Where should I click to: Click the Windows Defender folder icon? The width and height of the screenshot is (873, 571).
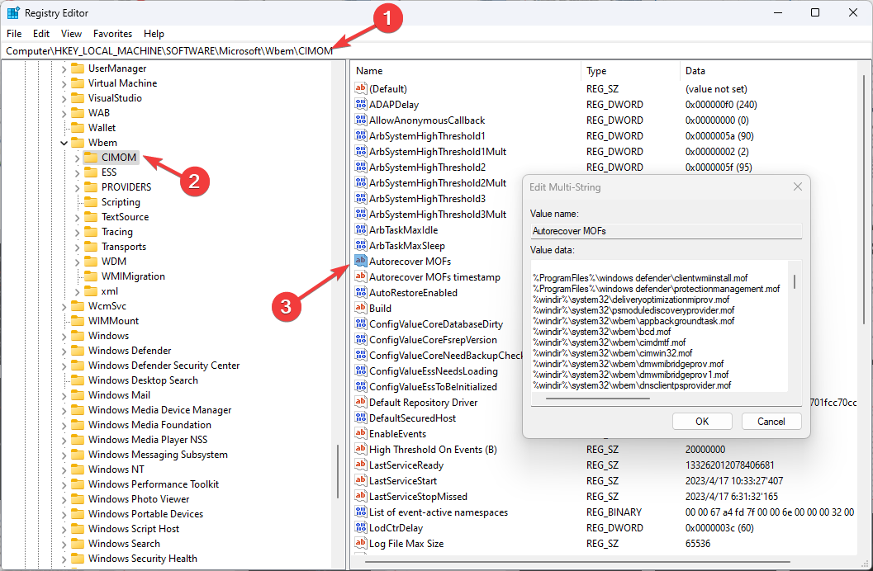(x=78, y=350)
